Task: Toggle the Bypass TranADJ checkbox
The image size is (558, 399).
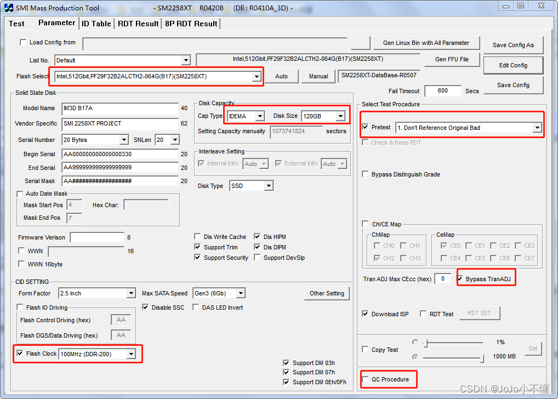Action: point(460,278)
